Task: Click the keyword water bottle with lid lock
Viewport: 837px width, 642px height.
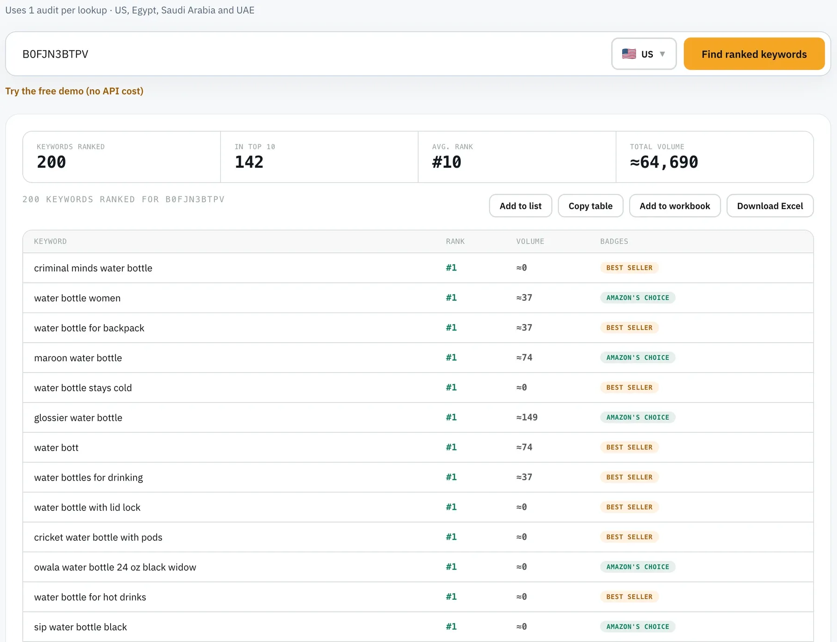Action: 87,508
